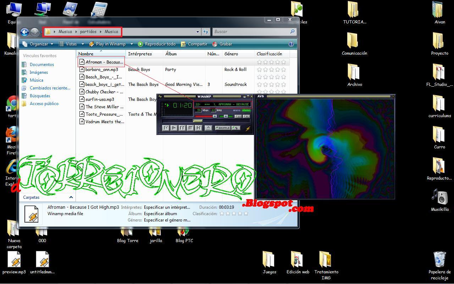The height and width of the screenshot is (284, 454).
Task: Open the Explorer help icon
Action: (x=291, y=44)
